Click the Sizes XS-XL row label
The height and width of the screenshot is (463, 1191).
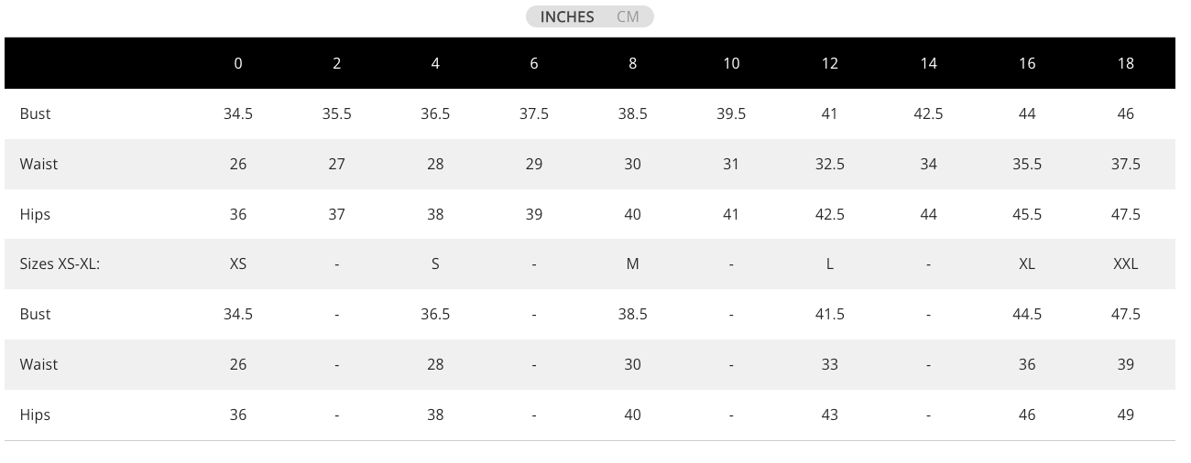[60, 264]
